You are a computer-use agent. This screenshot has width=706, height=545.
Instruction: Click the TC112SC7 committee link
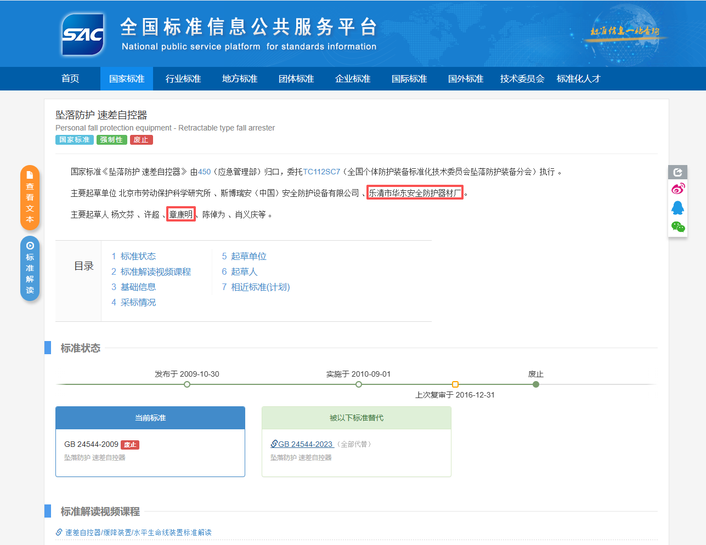coord(321,172)
